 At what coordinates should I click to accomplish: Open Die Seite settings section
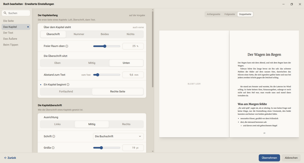(16, 21)
